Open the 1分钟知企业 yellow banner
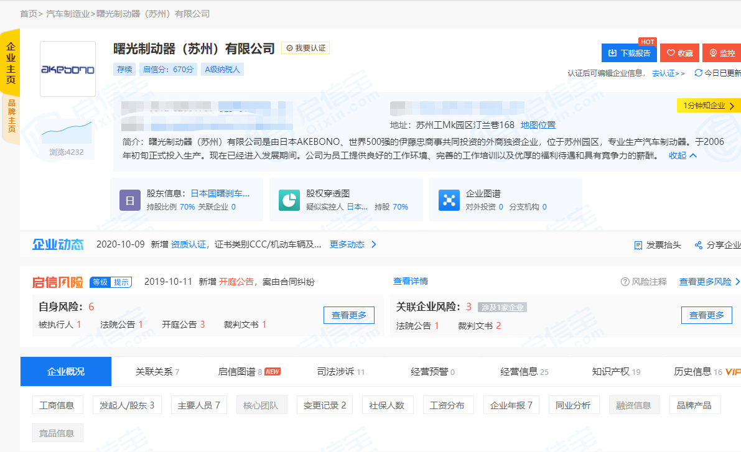This screenshot has height=452, width=741. pyautogui.click(x=709, y=106)
